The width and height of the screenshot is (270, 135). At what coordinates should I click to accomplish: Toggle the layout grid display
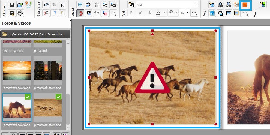(x=80, y=5)
